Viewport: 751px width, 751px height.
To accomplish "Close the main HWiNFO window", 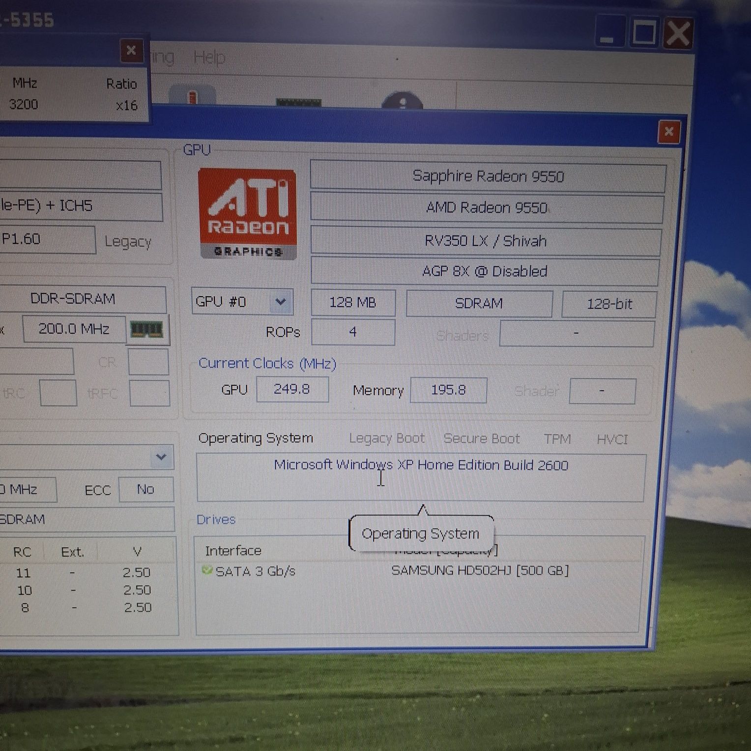I will (x=679, y=33).
